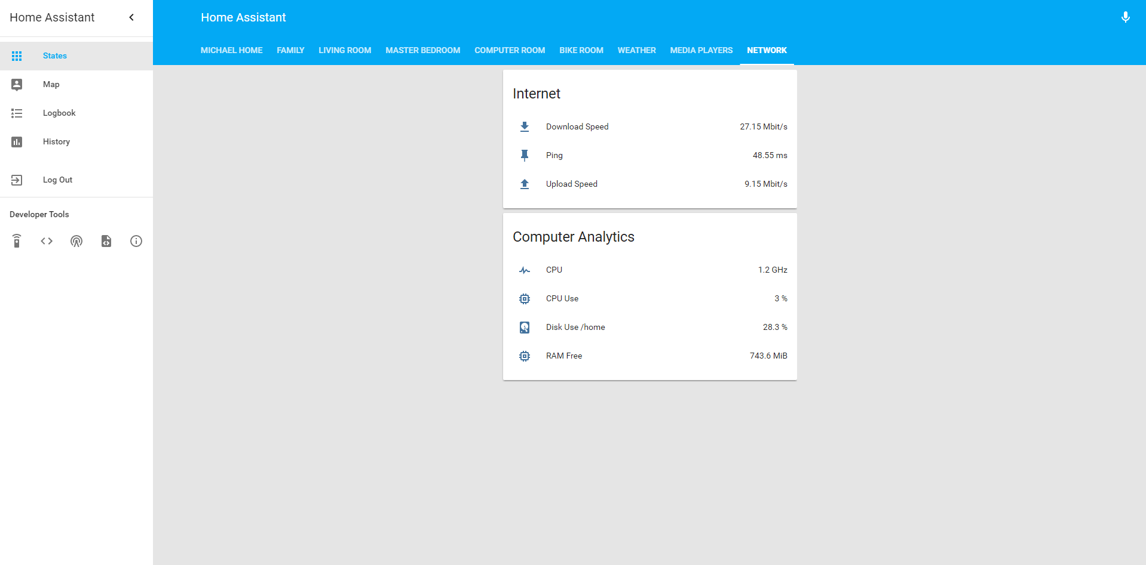This screenshot has width=1146, height=565.
Task: Click the Internet card heading
Action: 537,94
